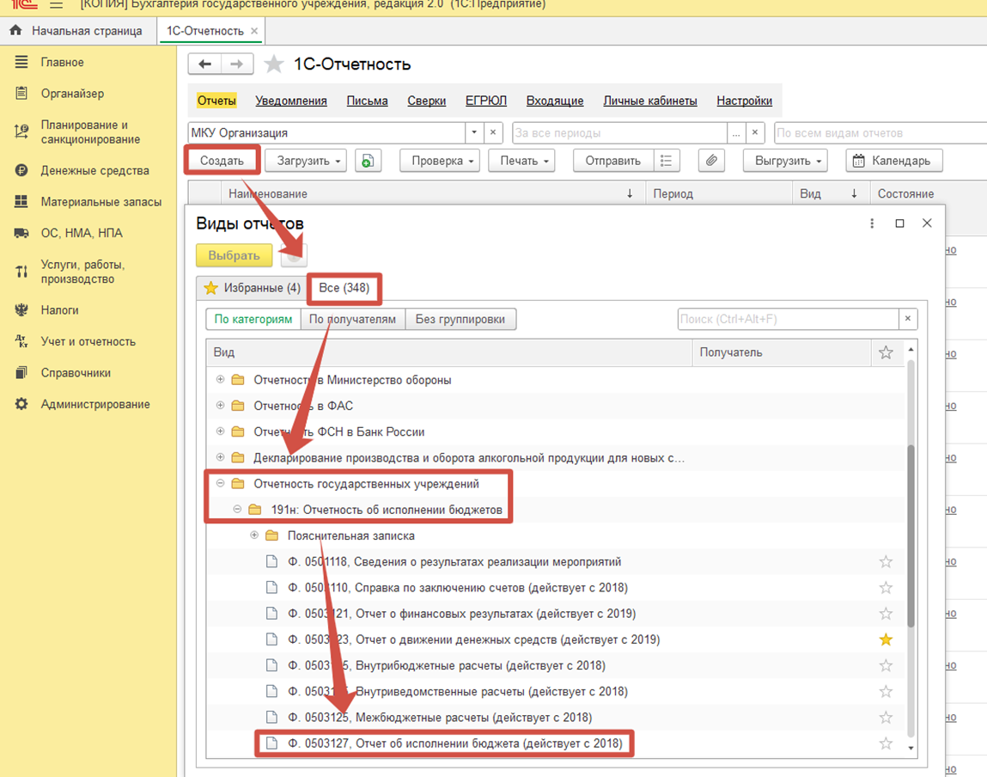
Task: Open Налоги section
Action: [x=60, y=309]
